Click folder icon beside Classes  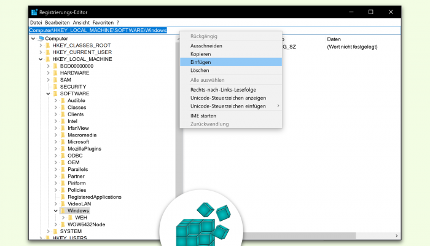[x=63, y=108]
